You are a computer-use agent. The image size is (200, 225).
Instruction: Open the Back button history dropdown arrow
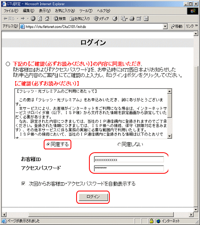click(18, 19)
